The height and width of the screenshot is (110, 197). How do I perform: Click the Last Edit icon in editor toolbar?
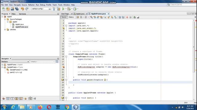point(78,17)
